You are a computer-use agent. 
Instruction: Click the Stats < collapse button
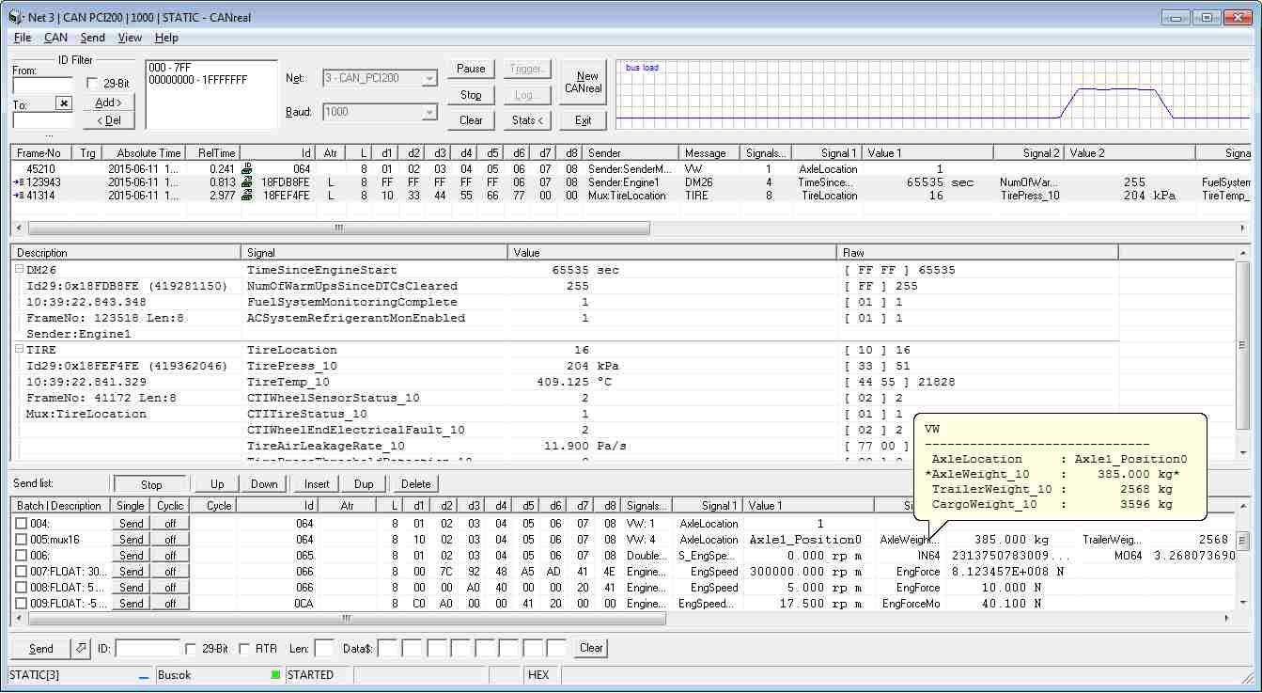pos(528,120)
